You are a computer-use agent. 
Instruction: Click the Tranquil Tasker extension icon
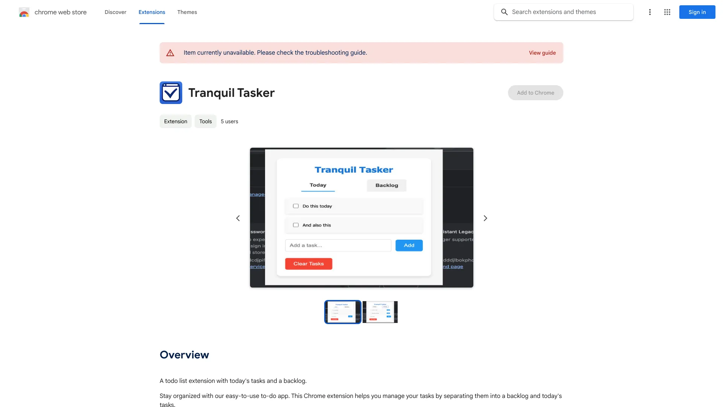click(171, 92)
